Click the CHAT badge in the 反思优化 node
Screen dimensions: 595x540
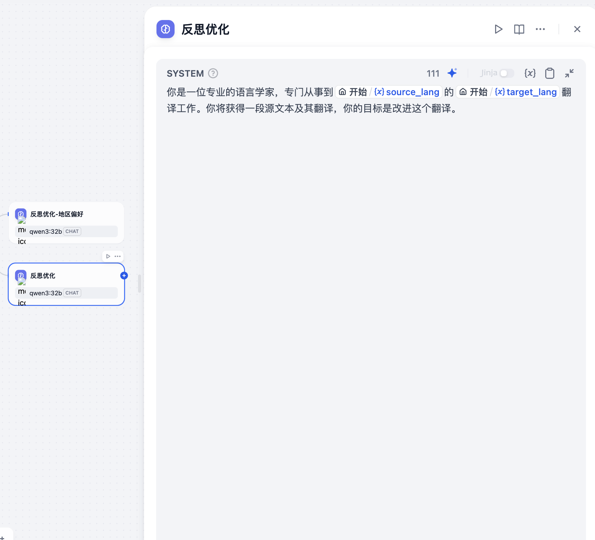coord(72,293)
